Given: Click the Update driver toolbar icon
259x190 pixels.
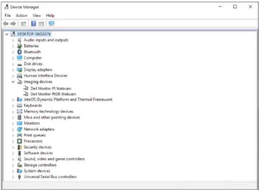Looking at the screenshot, I should [x=41, y=24].
